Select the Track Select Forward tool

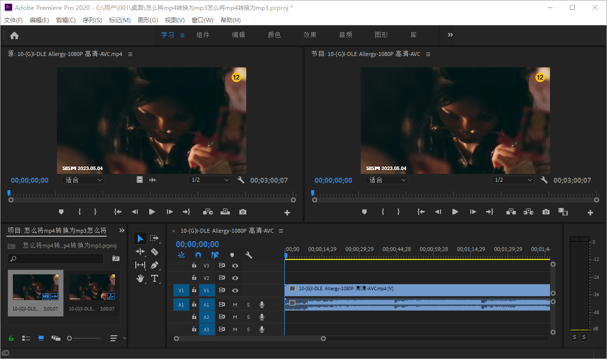click(155, 239)
